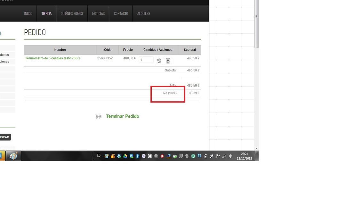Image resolution: width=352 pixels, height=198 pixels.
Task: Click the Cód. column header
Action: 107,50
